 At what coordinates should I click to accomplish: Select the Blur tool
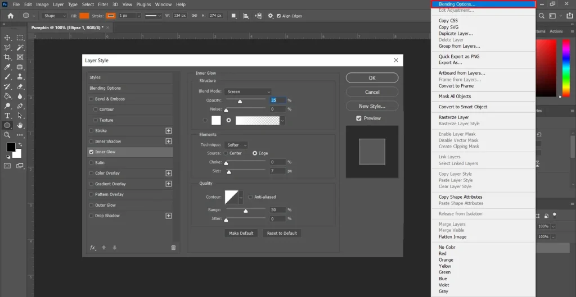[20, 96]
